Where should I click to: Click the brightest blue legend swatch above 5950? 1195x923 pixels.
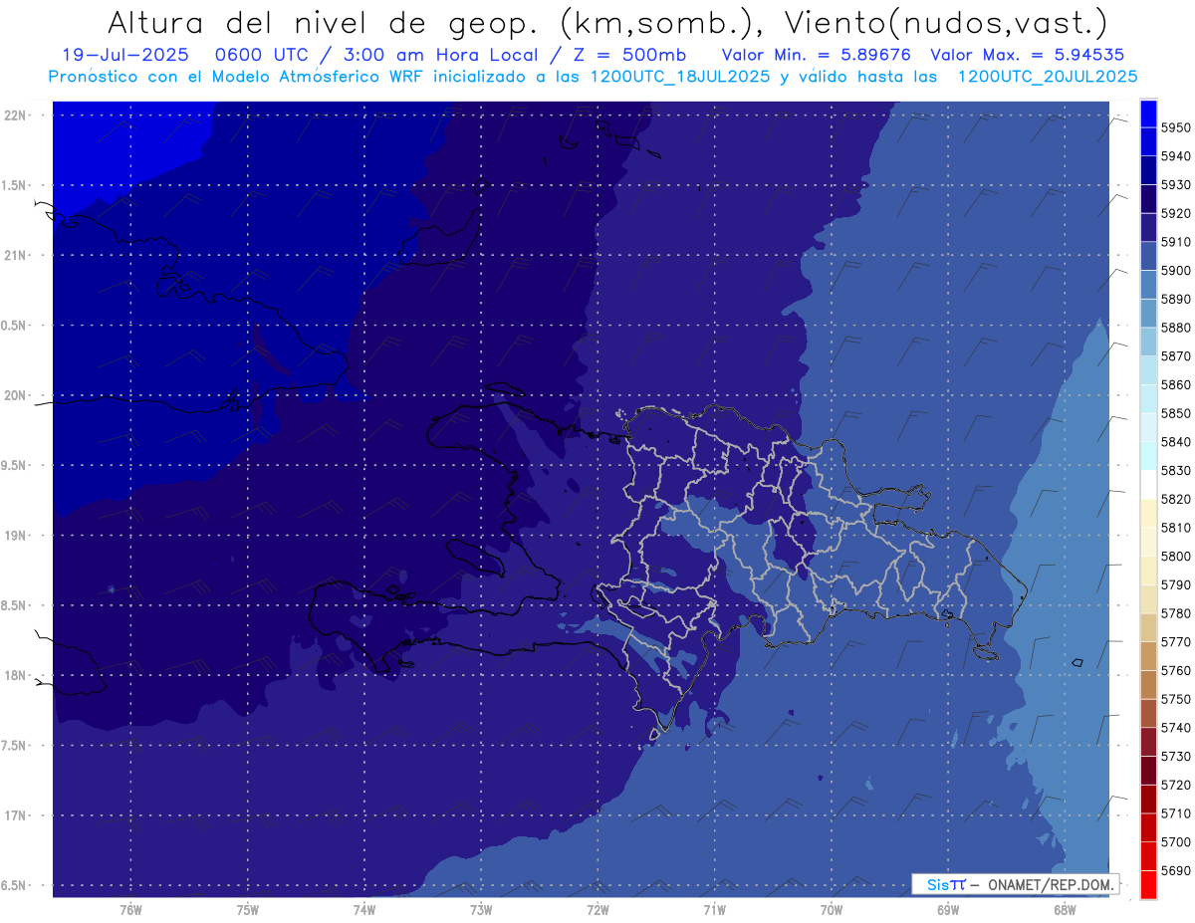(x=1148, y=114)
